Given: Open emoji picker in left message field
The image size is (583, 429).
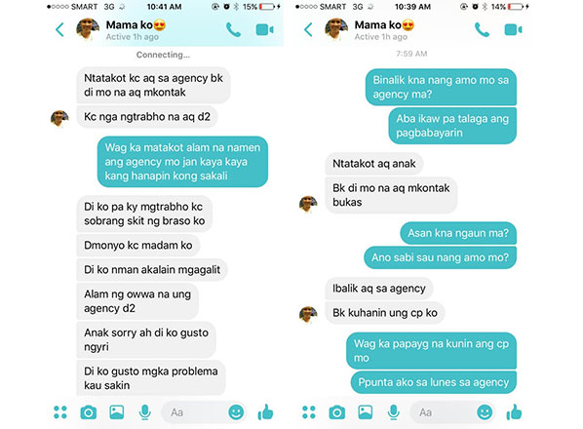Looking at the screenshot, I should (236, 412).
